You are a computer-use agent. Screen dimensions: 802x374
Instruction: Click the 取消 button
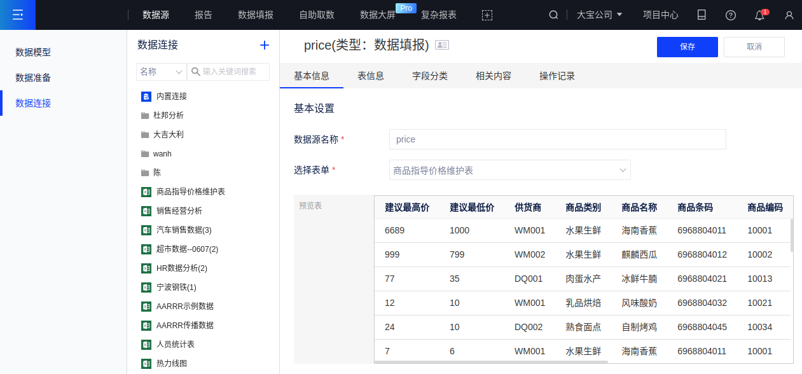[754, 47]
